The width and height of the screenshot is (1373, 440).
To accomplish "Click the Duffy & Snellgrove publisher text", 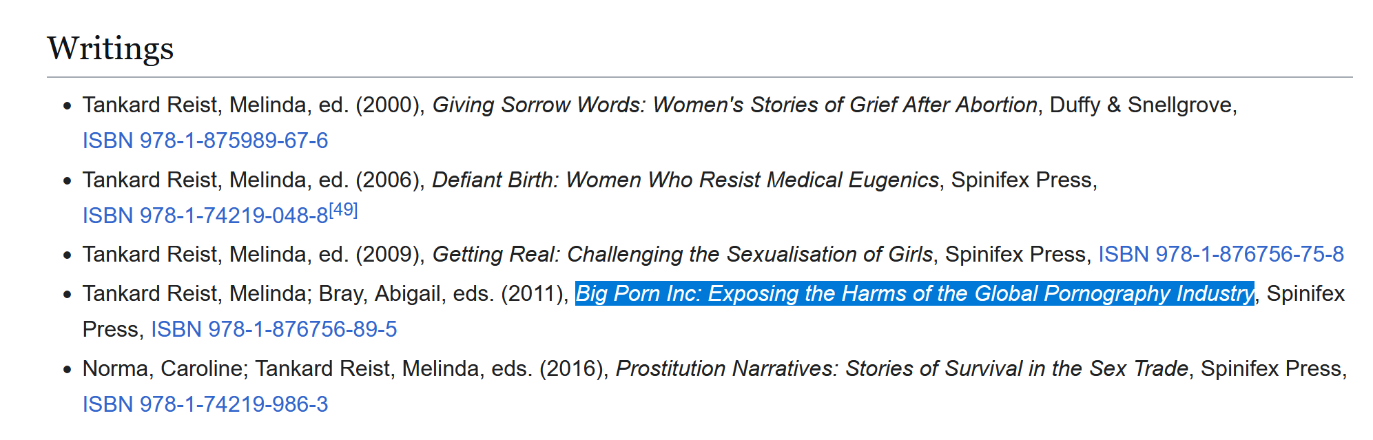I will [x=1142, y=105].
